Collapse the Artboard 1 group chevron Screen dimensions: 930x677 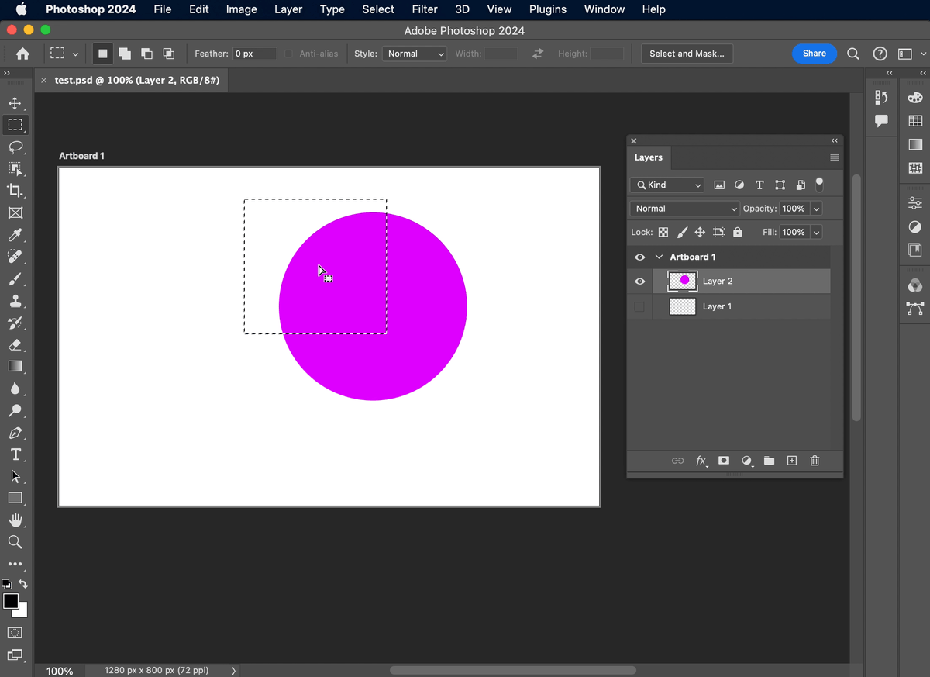660,257
